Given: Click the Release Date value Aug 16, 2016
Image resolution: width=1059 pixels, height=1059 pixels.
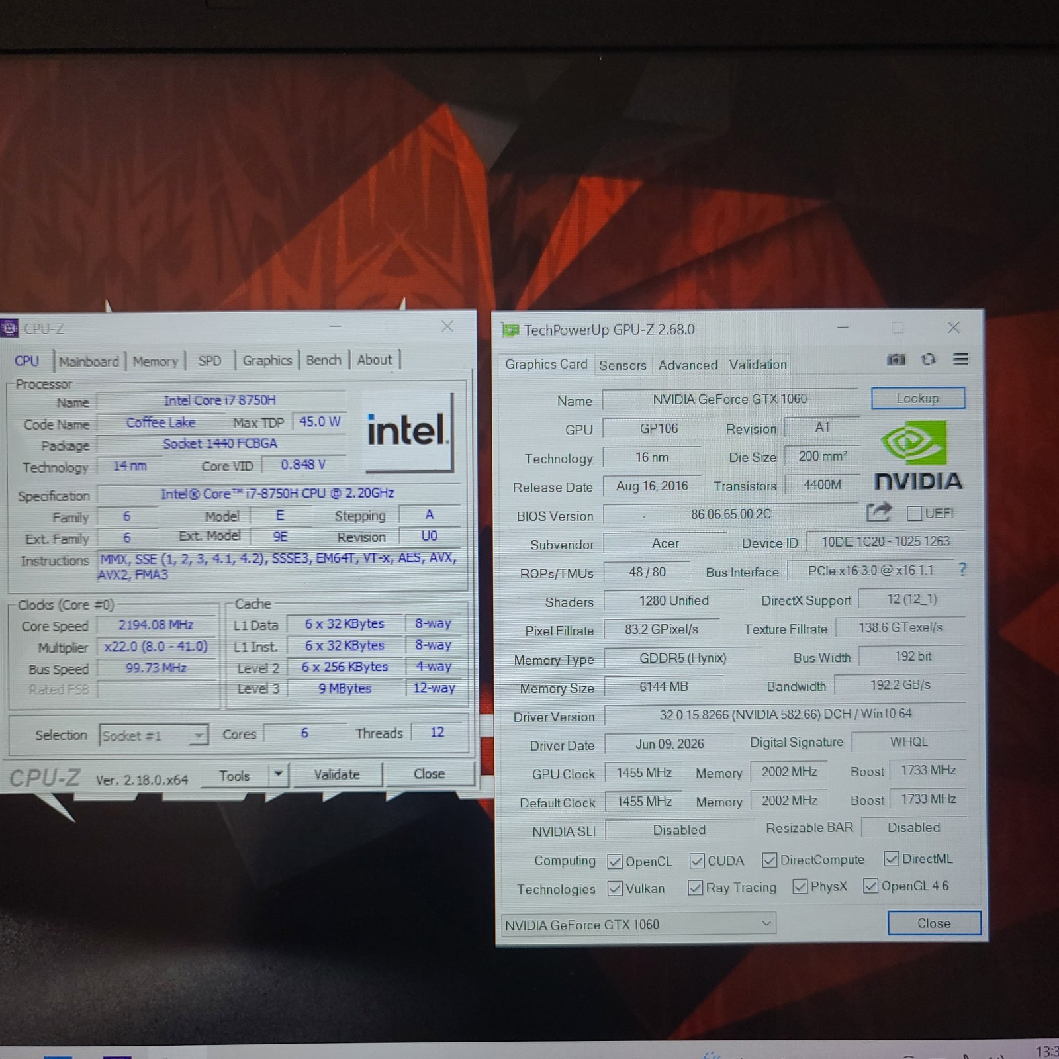Looking at the screenshot, I should point(652,486).
